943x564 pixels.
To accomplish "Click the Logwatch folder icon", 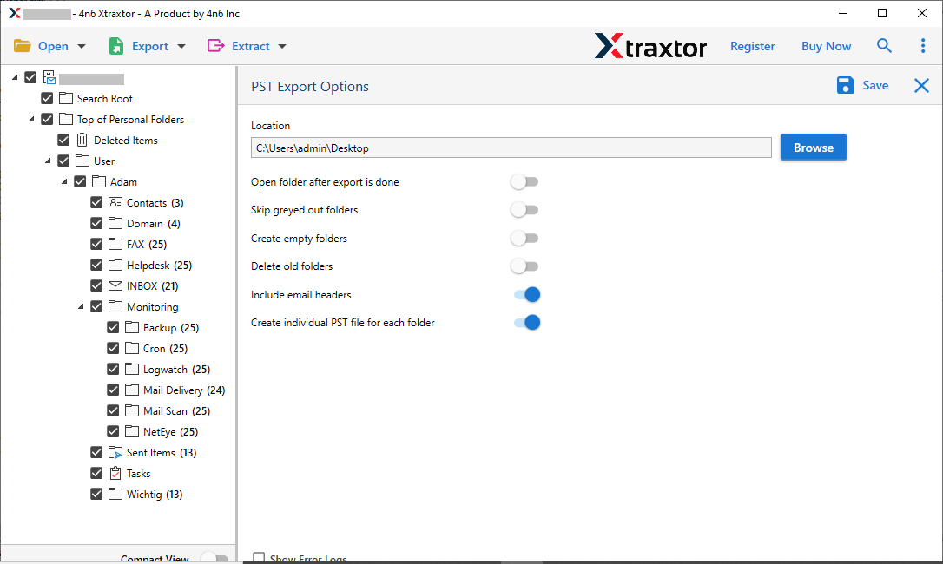I will click(x=132, y=369).
